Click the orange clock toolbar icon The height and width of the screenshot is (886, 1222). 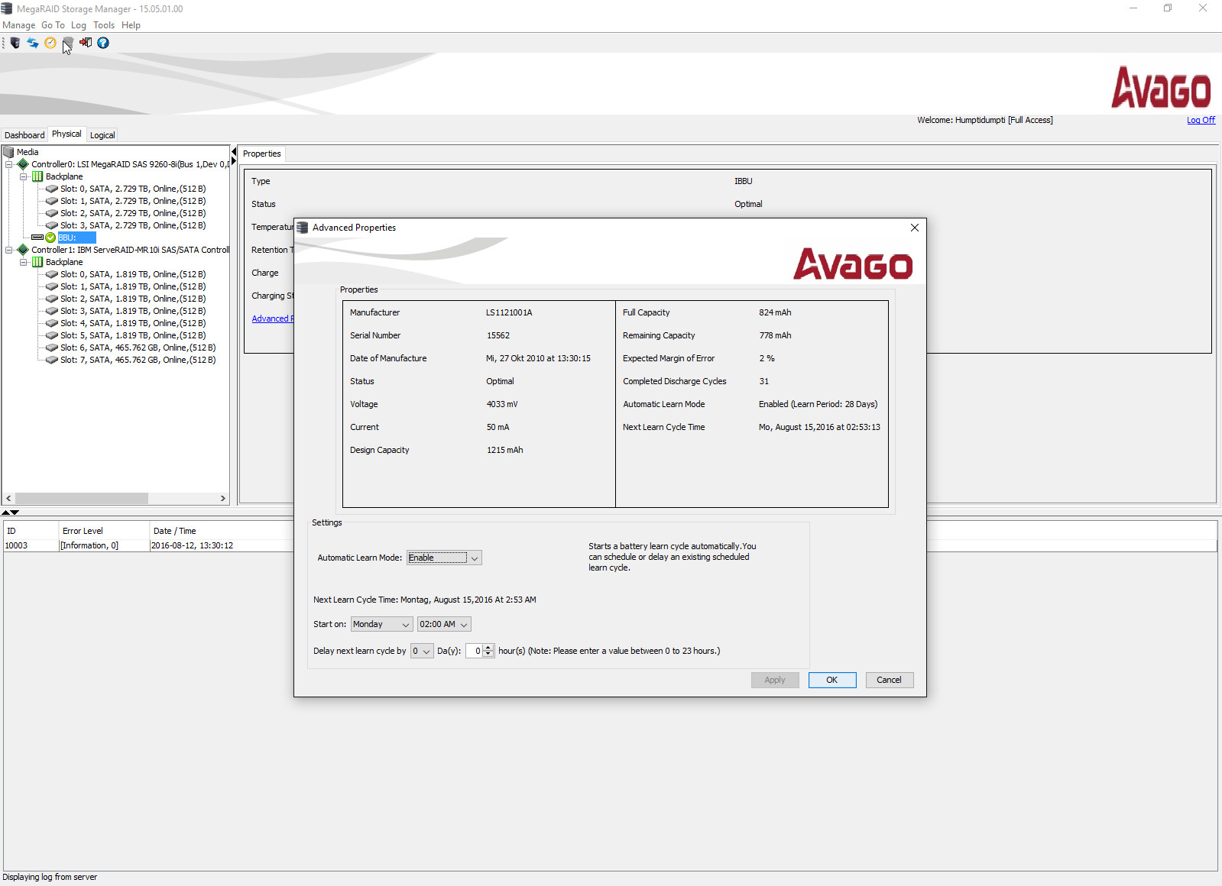tap(50, 43)
